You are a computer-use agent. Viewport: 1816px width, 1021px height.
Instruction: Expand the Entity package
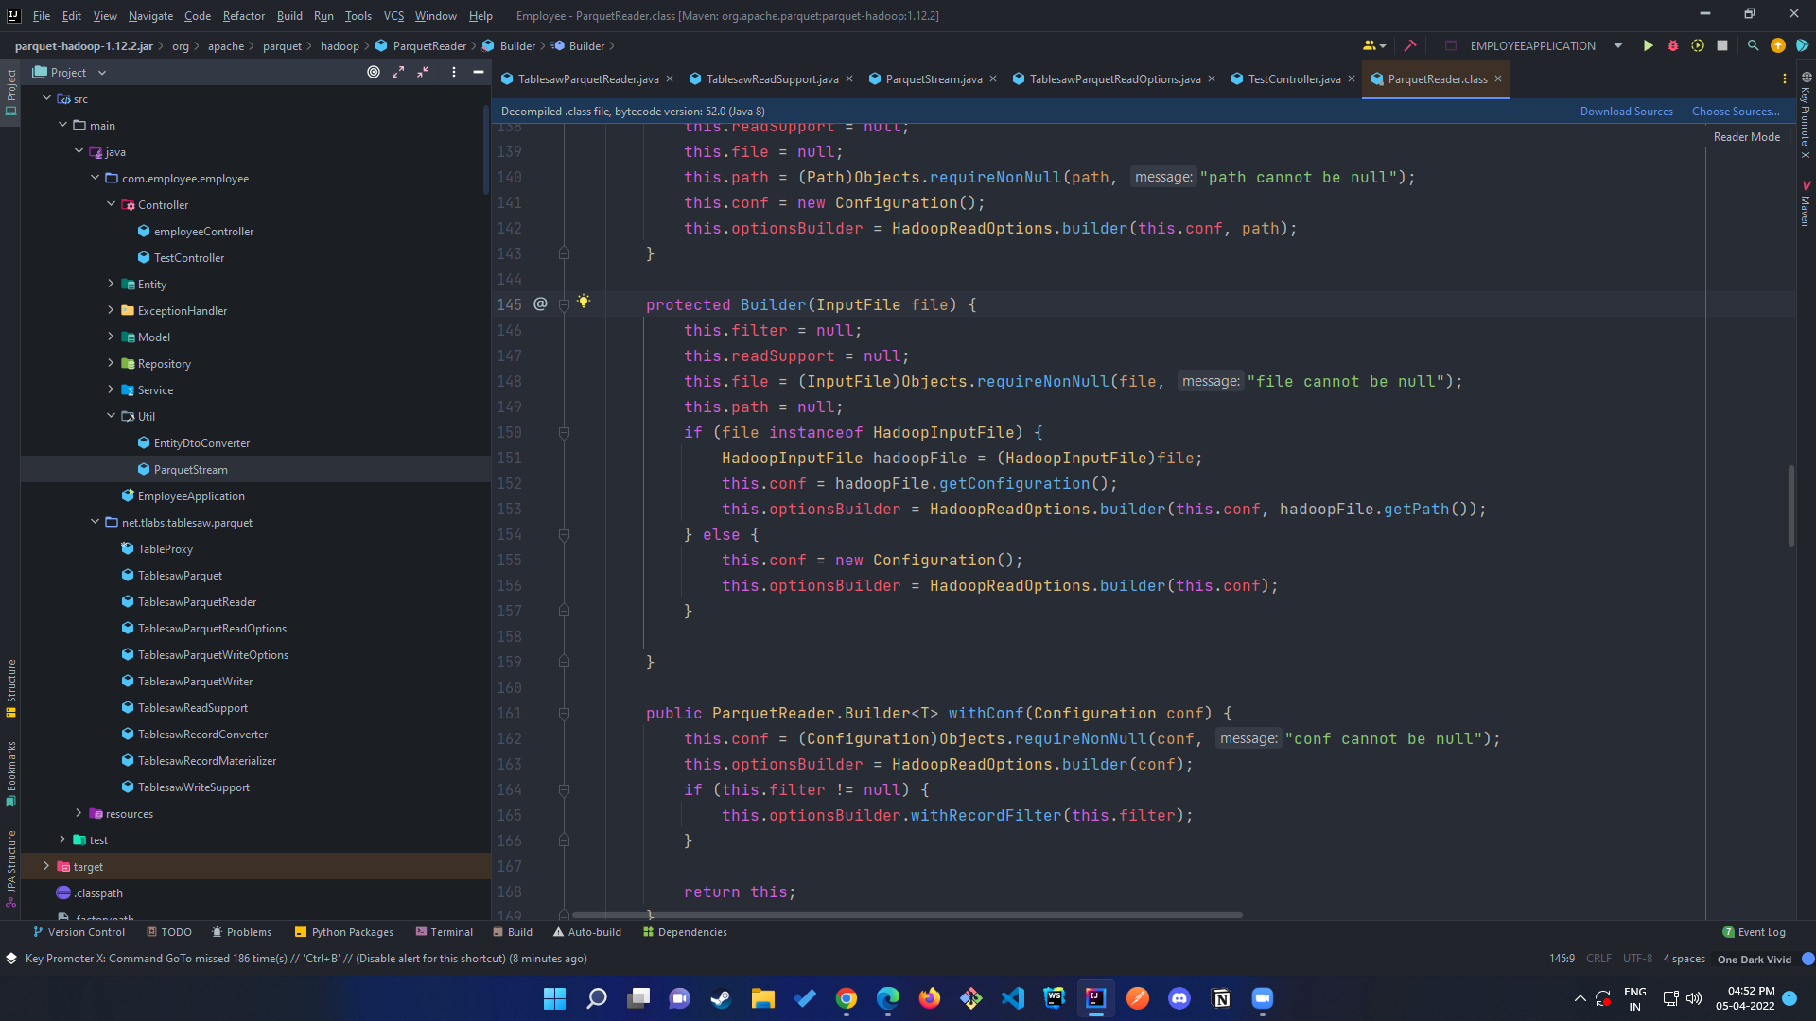tap(112, 284)
